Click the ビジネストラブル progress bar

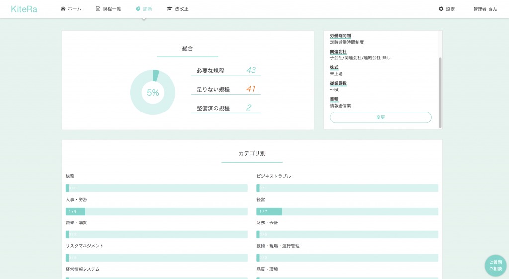tap(347, 188)
